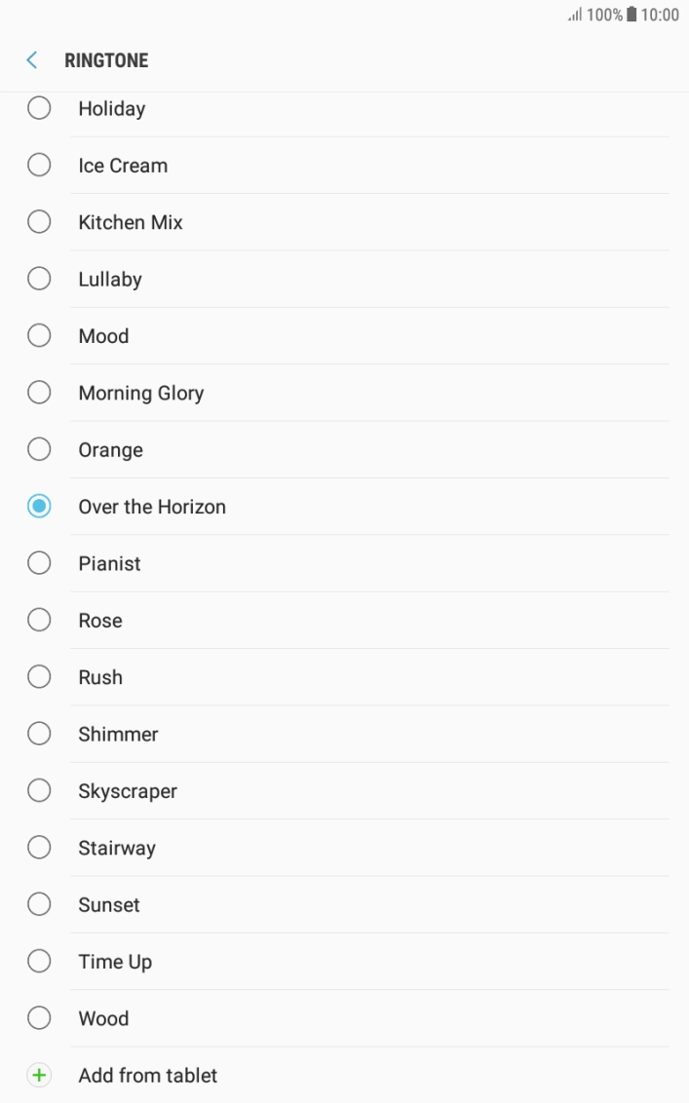
Task: Tap the back arrow icon
Action: 32,60
